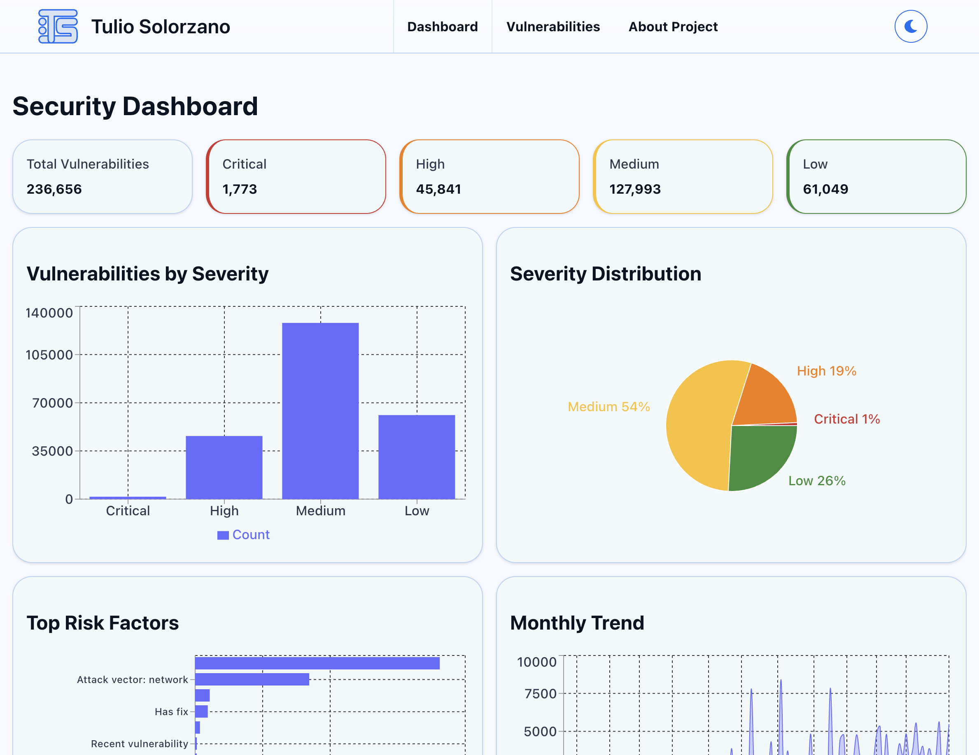Select the Low bar in Vulnerabilities by Severity
This screenshot has height=755, width=979.
click(417, 454)
